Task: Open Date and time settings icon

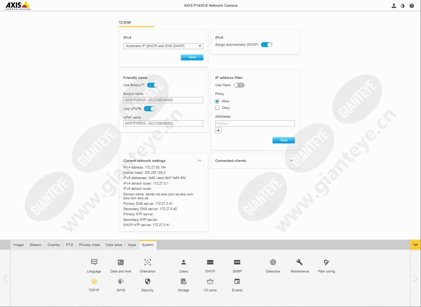Action: [x=121, y=262]
